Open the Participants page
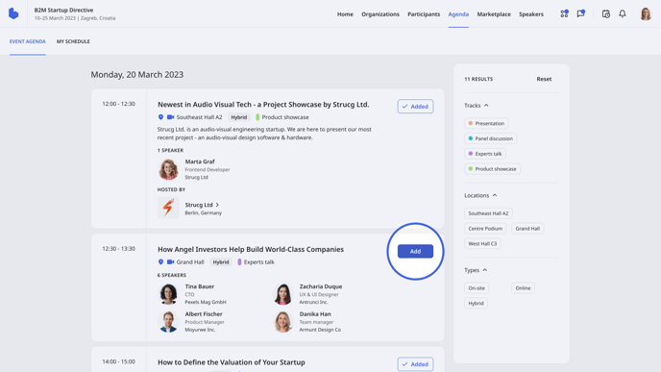This screenshot has height=372, width=661. (x=424, y=13)
